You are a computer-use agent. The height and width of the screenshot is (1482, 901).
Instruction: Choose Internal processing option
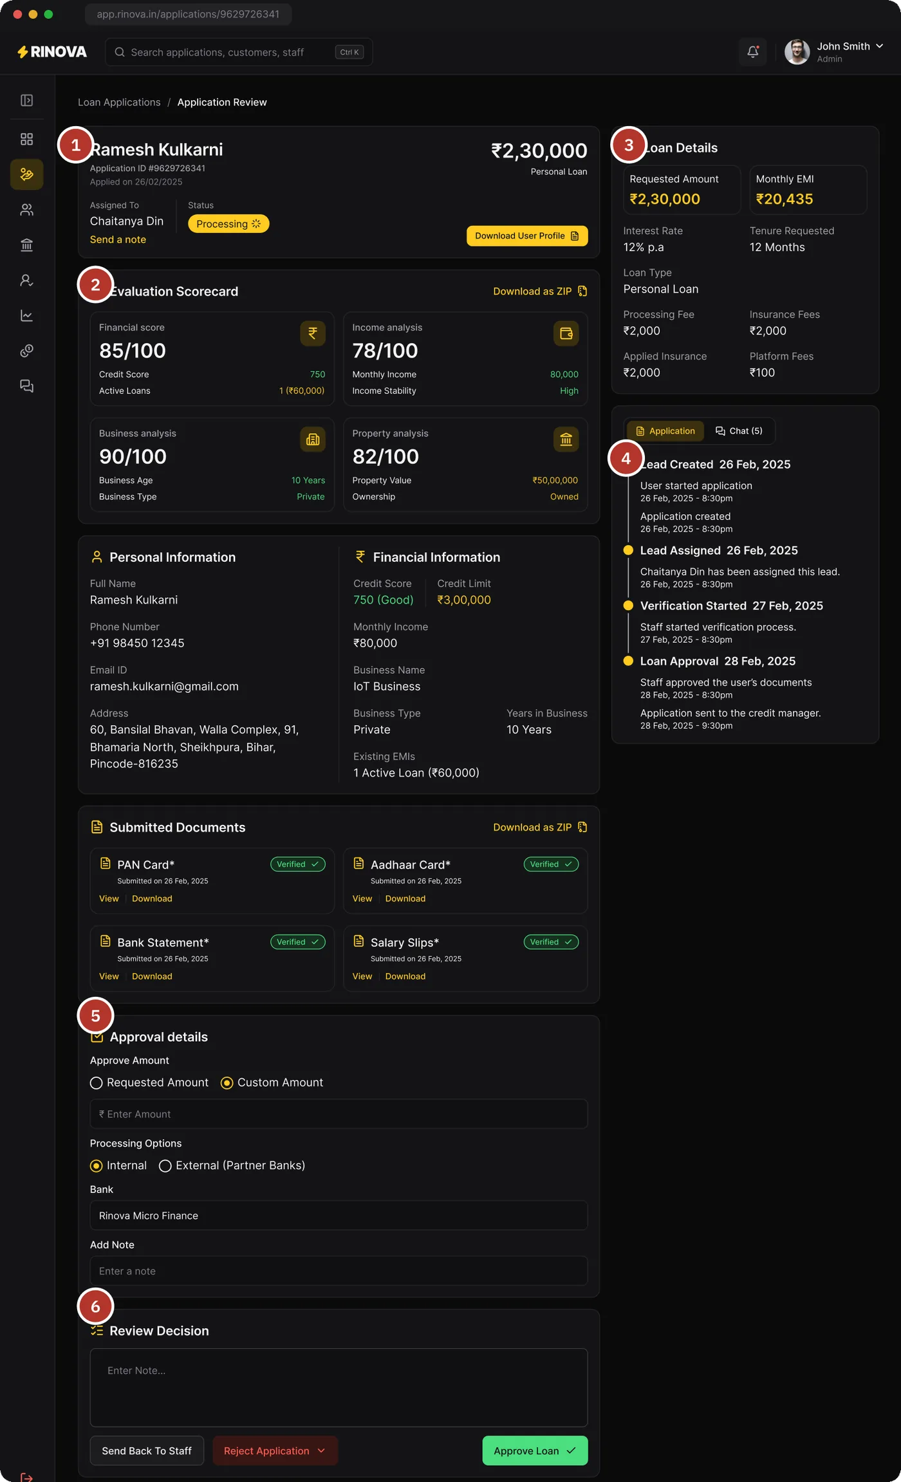97,1166
